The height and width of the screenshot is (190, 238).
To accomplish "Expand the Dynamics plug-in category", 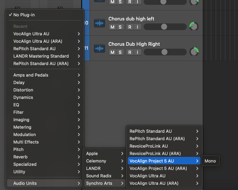I will (45, 97).
